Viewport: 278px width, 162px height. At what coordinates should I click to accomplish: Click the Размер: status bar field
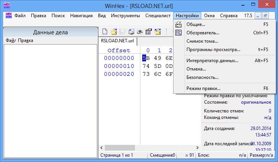tap(261, 155)
